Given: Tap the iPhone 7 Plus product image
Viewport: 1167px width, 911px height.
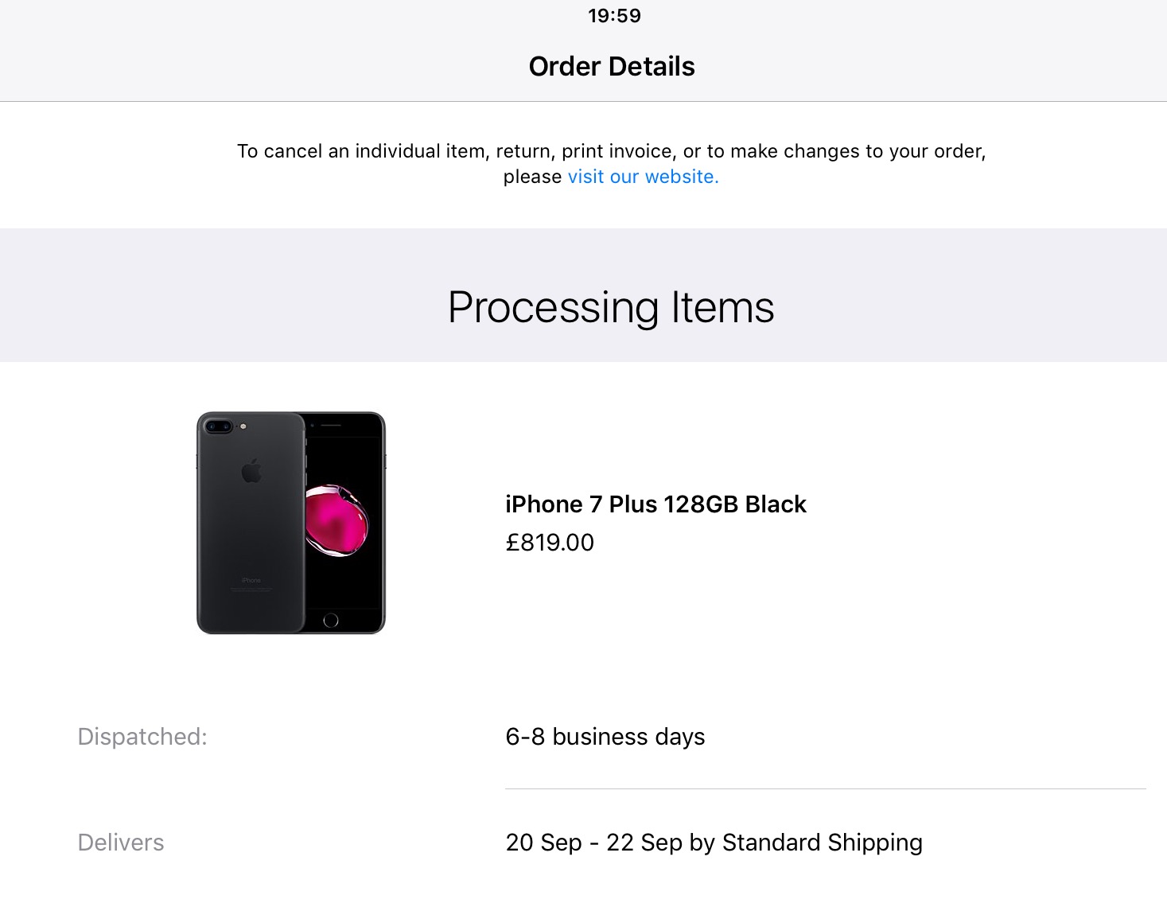Looking at the screenshot, I should [x=291, y=523].
